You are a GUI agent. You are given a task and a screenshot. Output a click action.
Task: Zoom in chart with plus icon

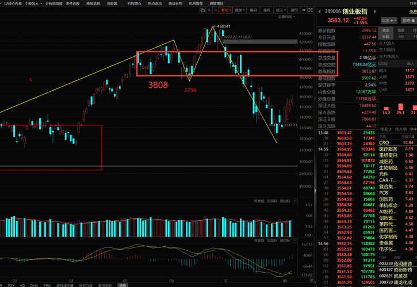209,10
